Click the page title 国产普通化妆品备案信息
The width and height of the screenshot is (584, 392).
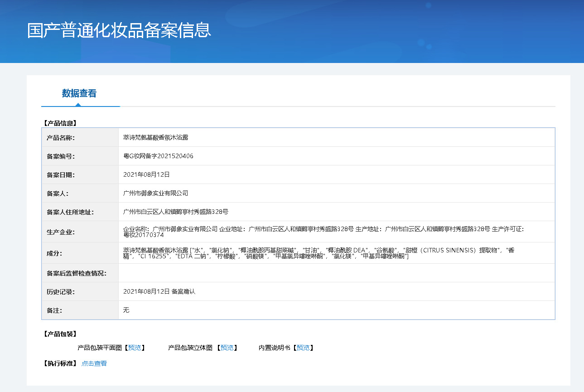[119, 30]
